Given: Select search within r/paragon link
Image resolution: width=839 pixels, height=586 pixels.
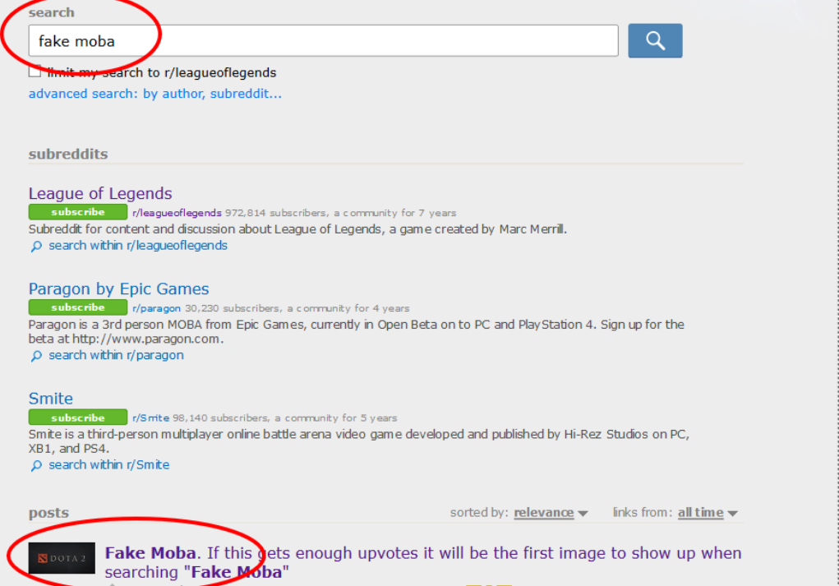Looking at the screenshot, I should pos(116,355).
